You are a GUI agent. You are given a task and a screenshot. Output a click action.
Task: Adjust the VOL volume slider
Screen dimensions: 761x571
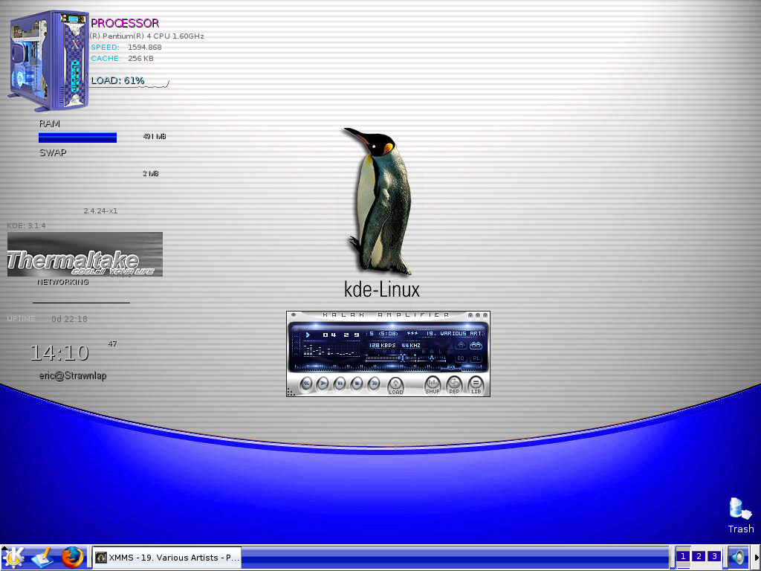tap(391, 358)
